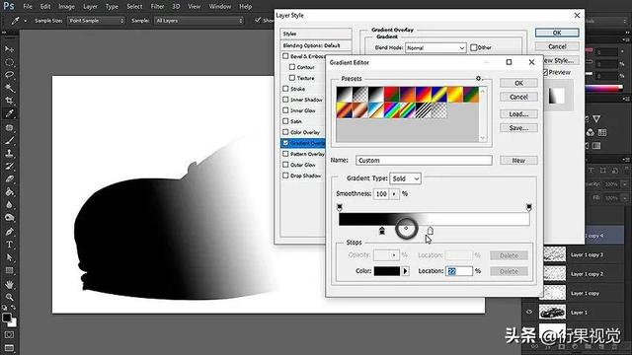The height and width of the screenshot is (355, 632).
Task: Select the Paint Bucket tool
Action: pos(9,192)
